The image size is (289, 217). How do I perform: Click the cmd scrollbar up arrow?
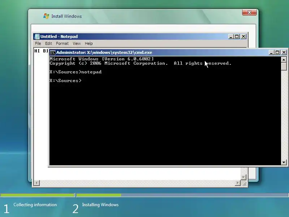[284, 60]
